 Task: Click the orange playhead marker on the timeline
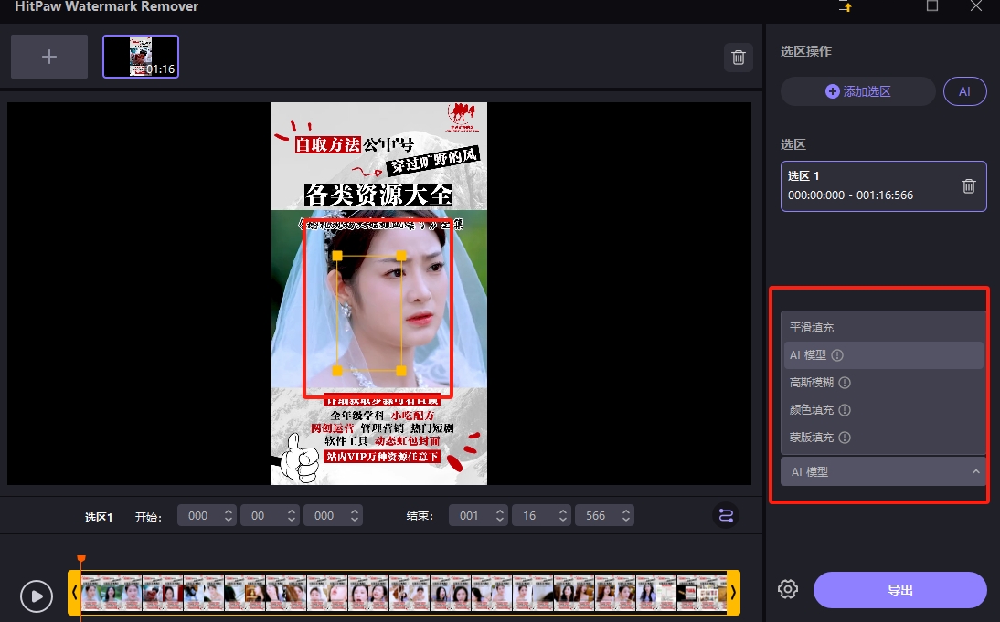[80, 558]
